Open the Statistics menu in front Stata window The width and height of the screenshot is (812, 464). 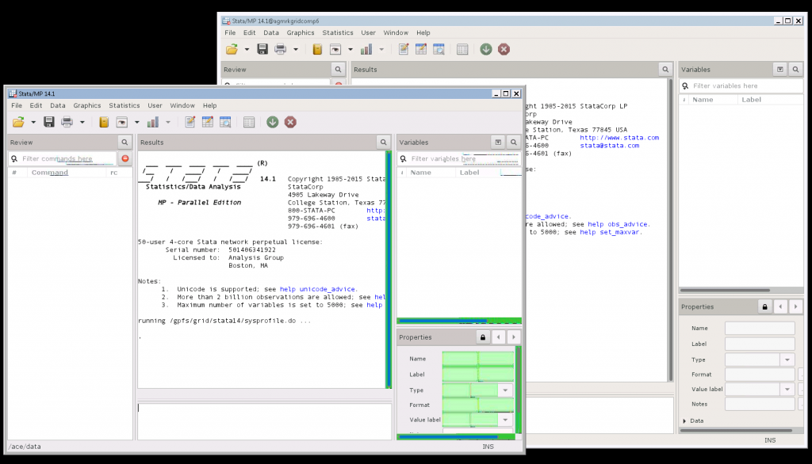click(x=124, y=105)
